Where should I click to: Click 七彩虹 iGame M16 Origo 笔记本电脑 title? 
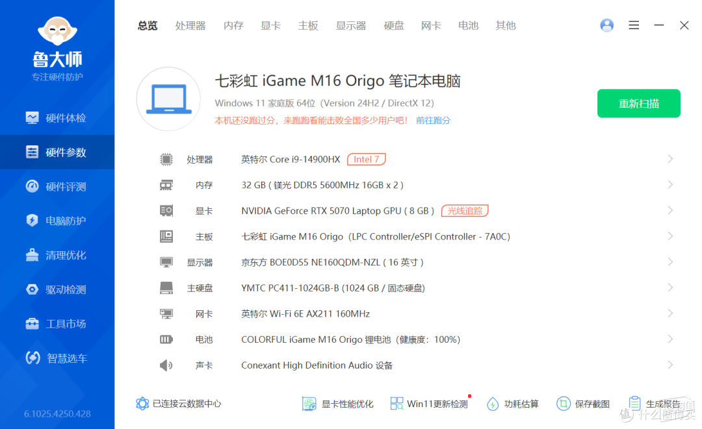click(x=337, y=81)
